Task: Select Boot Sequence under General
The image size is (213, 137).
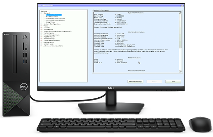Action: (x=52, y=17)
